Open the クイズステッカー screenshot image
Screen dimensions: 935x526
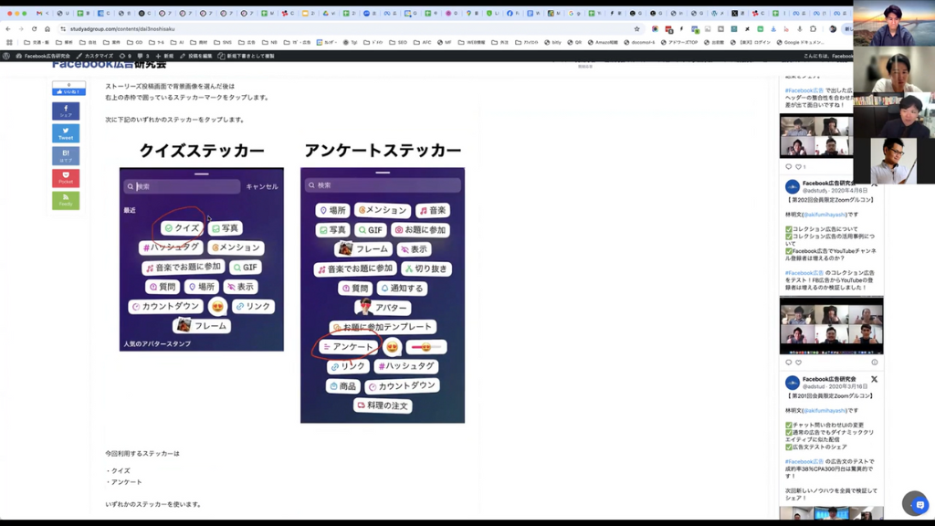tap(202, 259)
